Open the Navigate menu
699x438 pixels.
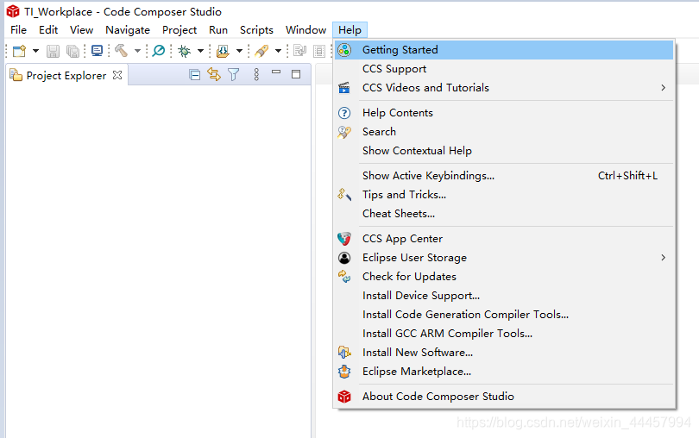click(128, 30)
